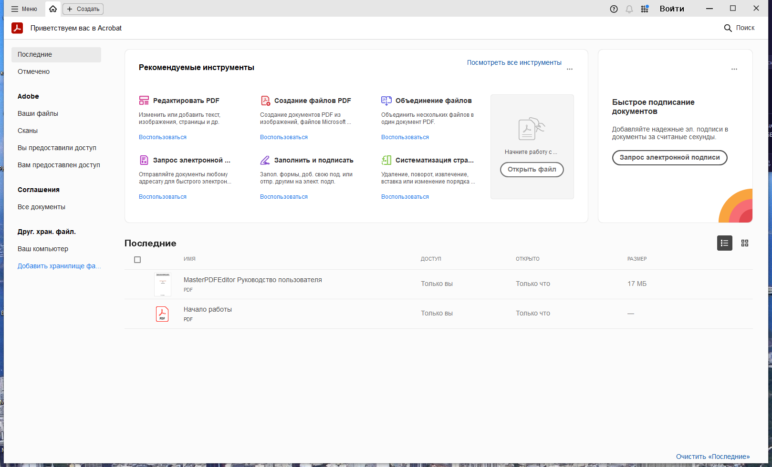The width and height of the screenshot is (772, 467).
Task: Open Поиск search field
Action: click(x=739, y=28)
